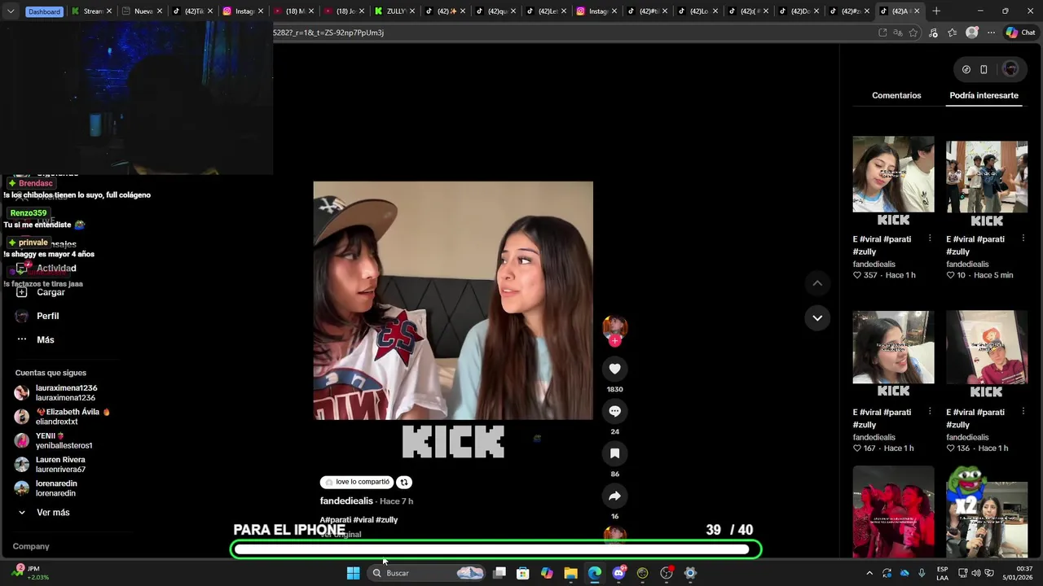
Task: Open more options for 'Hace 5 min' video
Action: click(x=1023, y=238)
